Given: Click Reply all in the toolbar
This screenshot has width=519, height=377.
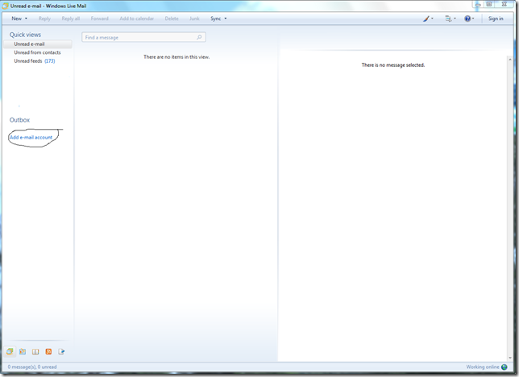Looking at the screenshot, I should coord(70,19).
